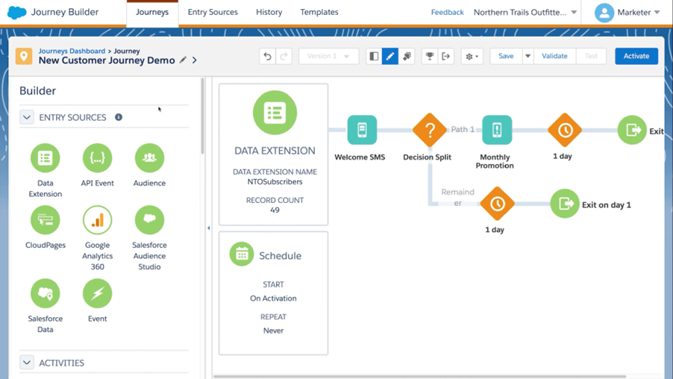Expand the chevron next to journey name
This screenshot has height=379, width=673.
195,60
